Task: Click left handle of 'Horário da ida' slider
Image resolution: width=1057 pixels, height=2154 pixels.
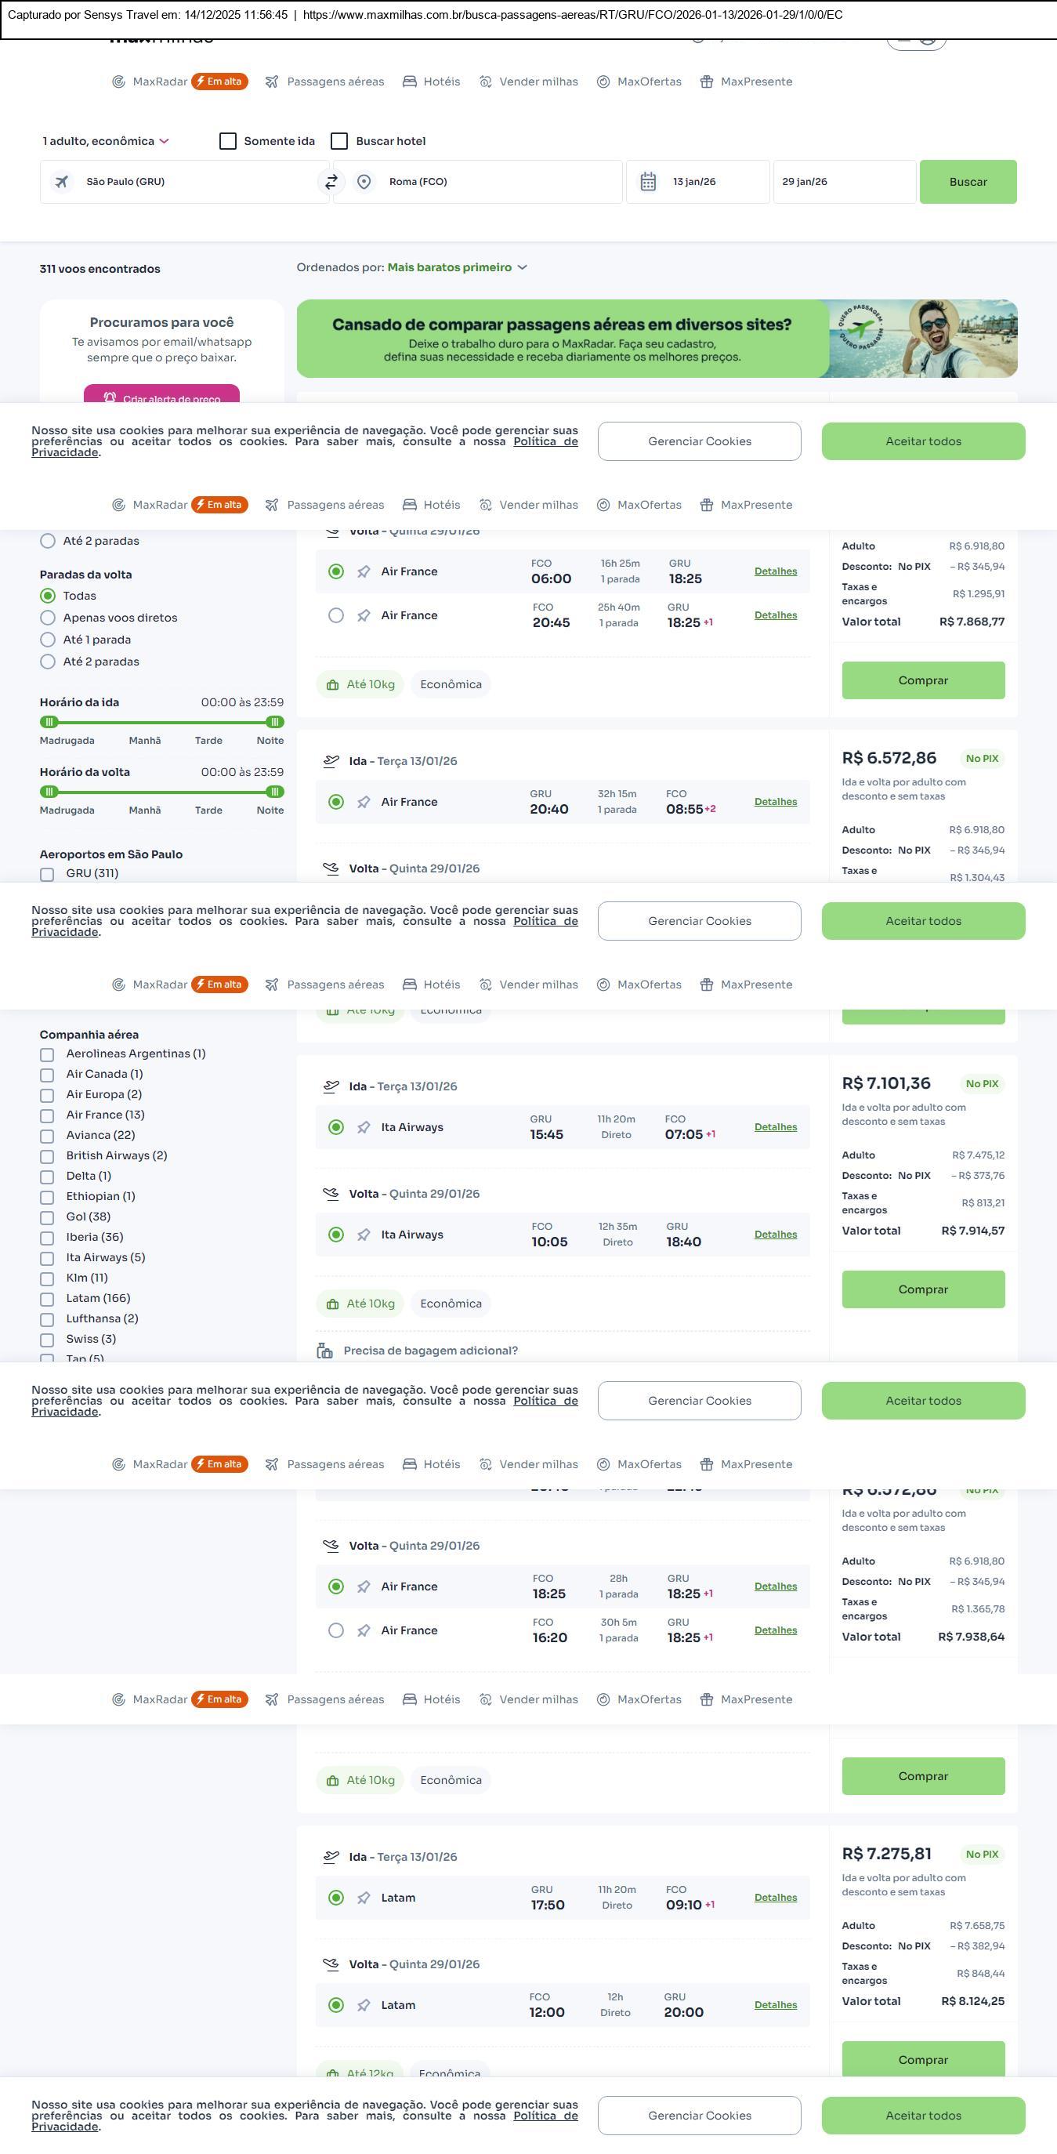Action: (49, 723)
